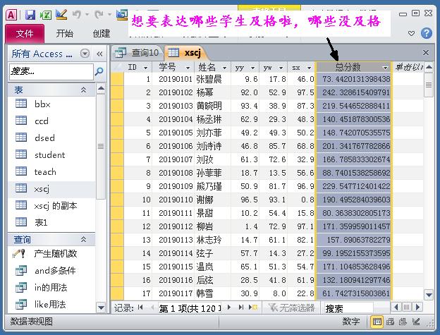Select the xscj document tab
Viewport: 440px width, 335px height.
(186, 52)
